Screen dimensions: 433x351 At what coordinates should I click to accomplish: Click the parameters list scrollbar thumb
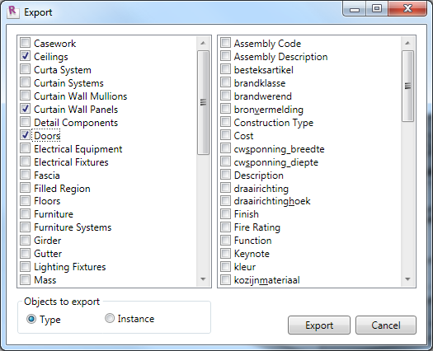[407, 86]
